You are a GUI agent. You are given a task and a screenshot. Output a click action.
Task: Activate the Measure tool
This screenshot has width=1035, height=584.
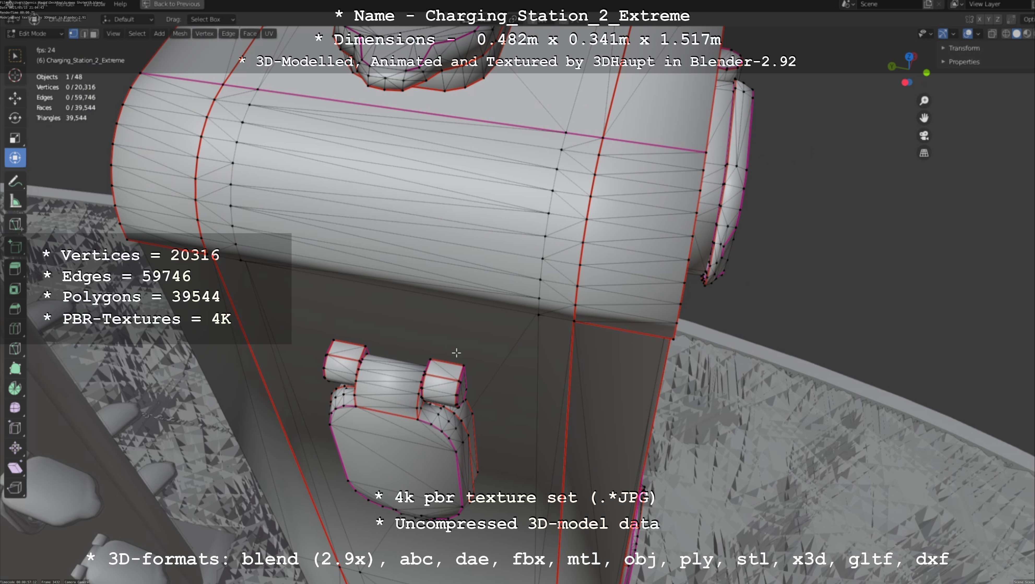[15, 201]
